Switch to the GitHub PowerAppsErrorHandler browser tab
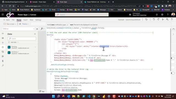The image size is (176, 99). 15,2
